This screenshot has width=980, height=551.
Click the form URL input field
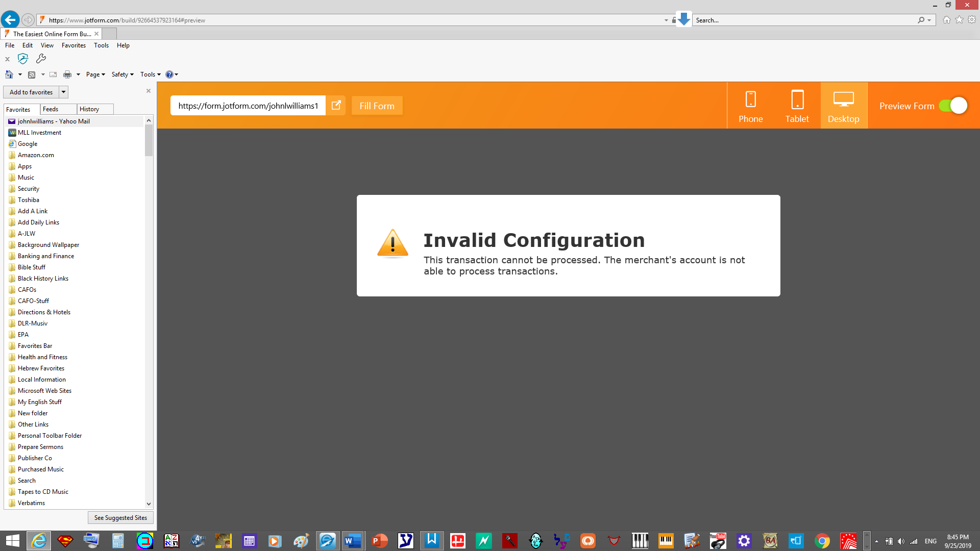[x=248, y=106]
